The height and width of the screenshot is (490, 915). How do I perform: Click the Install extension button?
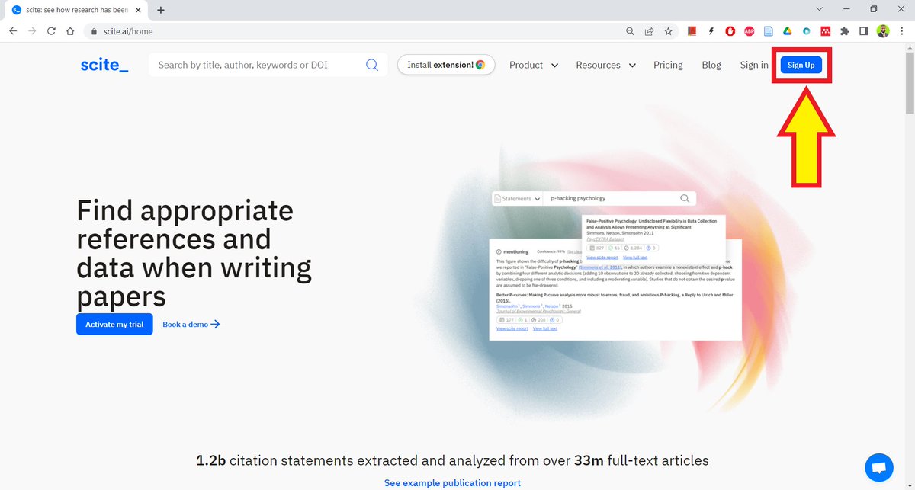pyautogui.click(x=446, y=65)
